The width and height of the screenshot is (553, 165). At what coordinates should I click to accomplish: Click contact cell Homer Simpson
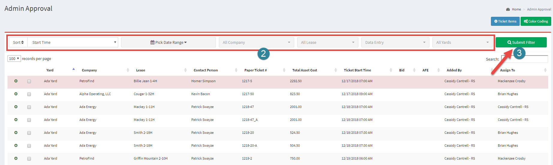203,81
